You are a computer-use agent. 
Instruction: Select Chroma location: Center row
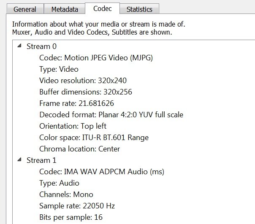tap(79, 149)
